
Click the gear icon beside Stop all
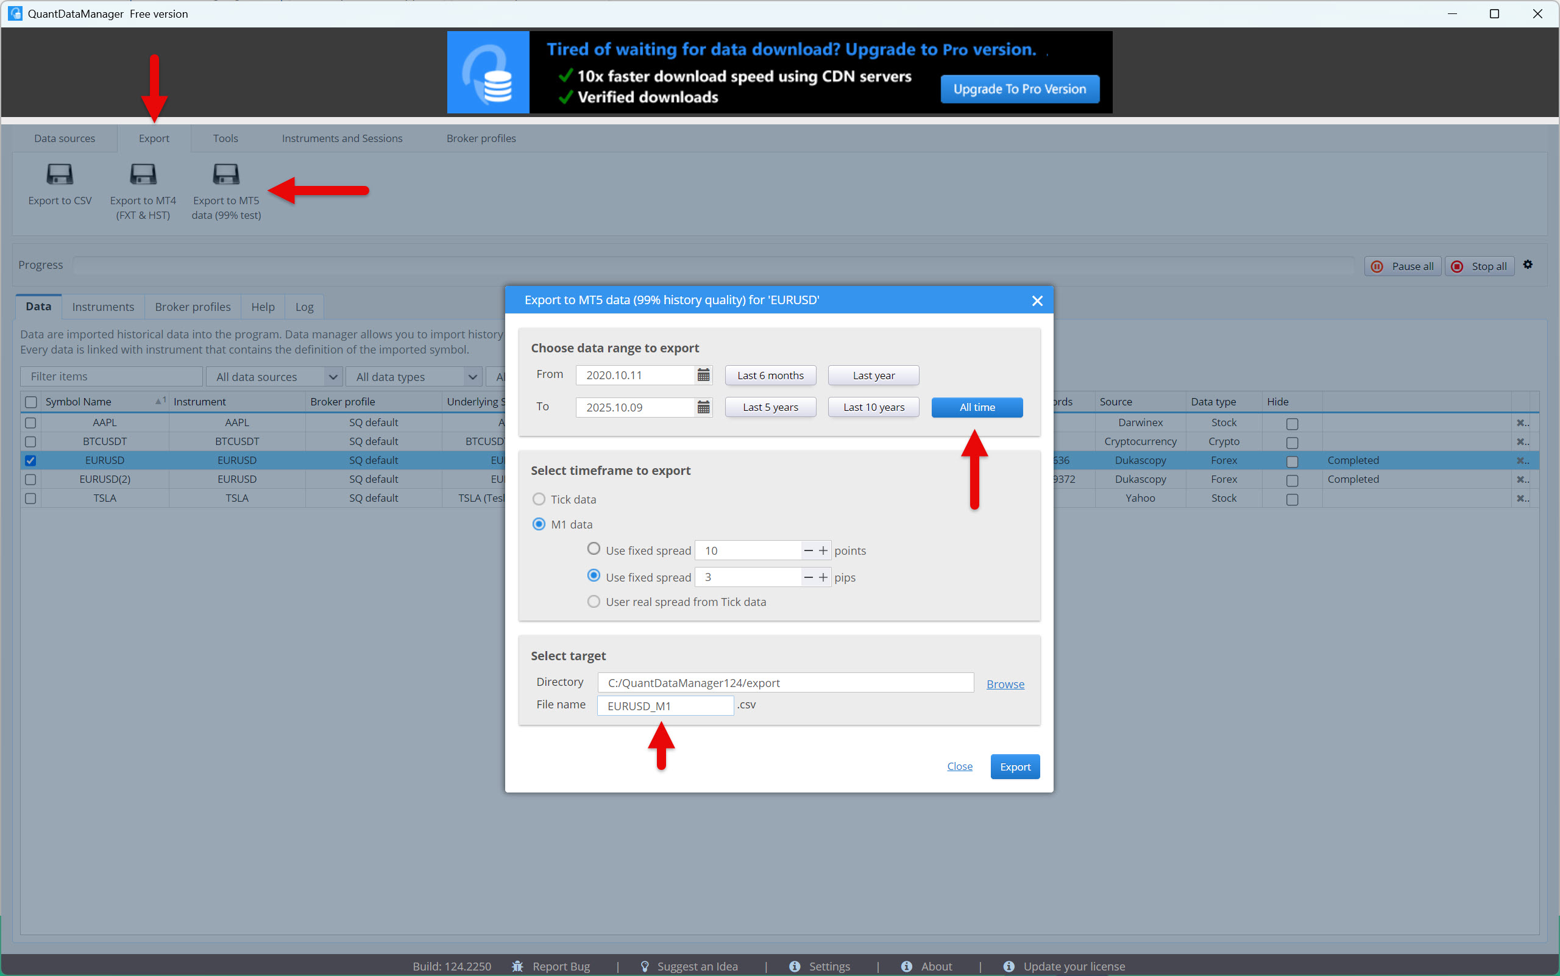[x=1527, y=265]
